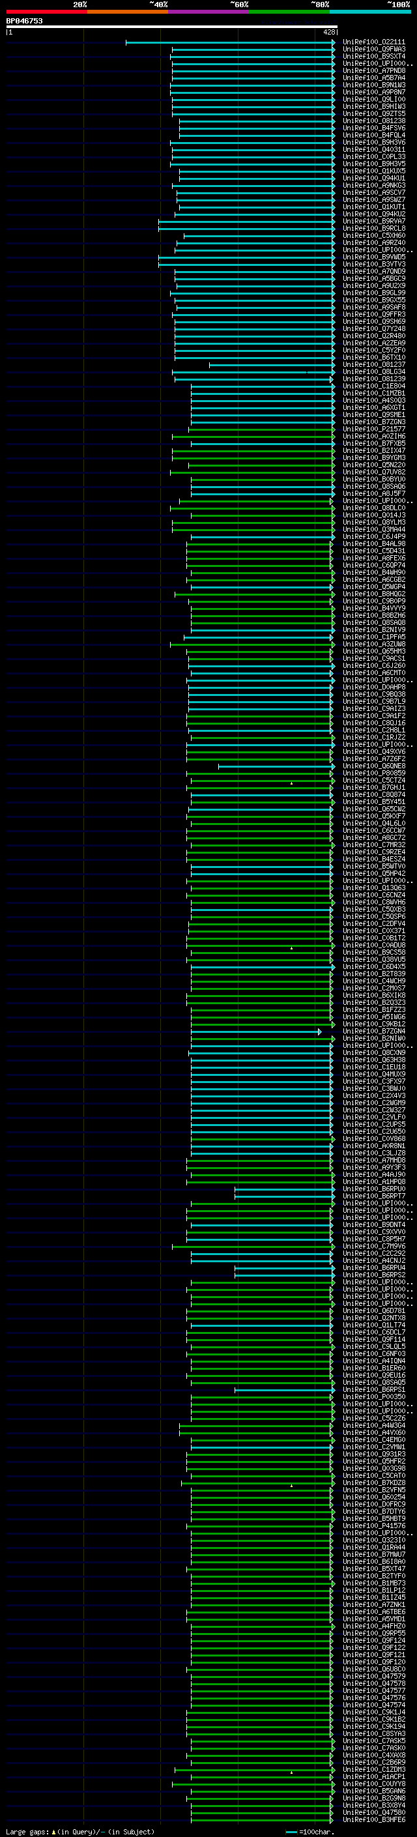Select hit label UniRef100_B4FSV6

[373, 128]
